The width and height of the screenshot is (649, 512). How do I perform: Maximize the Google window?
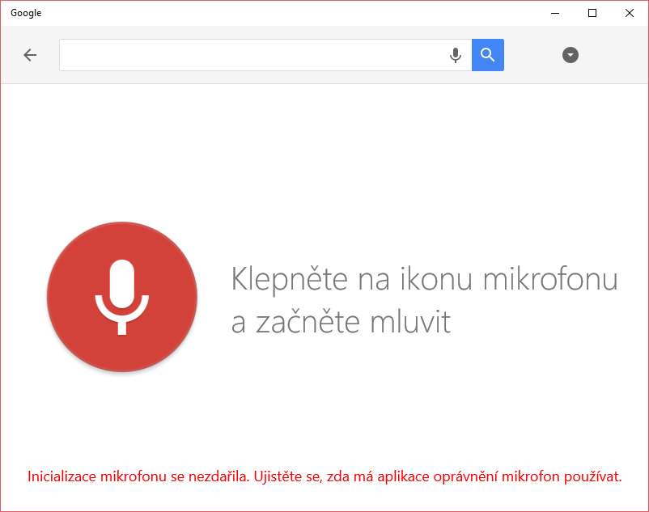592,13
